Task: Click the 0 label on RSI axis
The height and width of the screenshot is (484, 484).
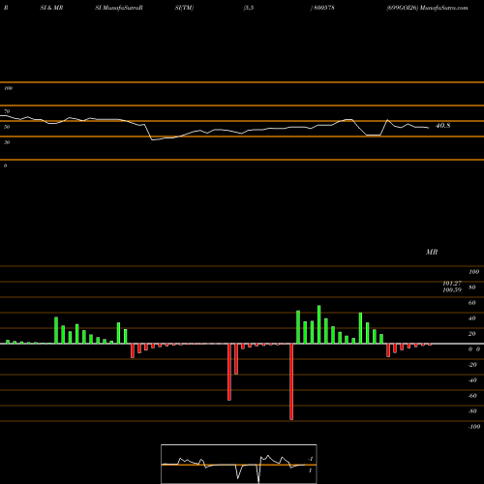Action: pyautogui.click(x=5, y=166)
